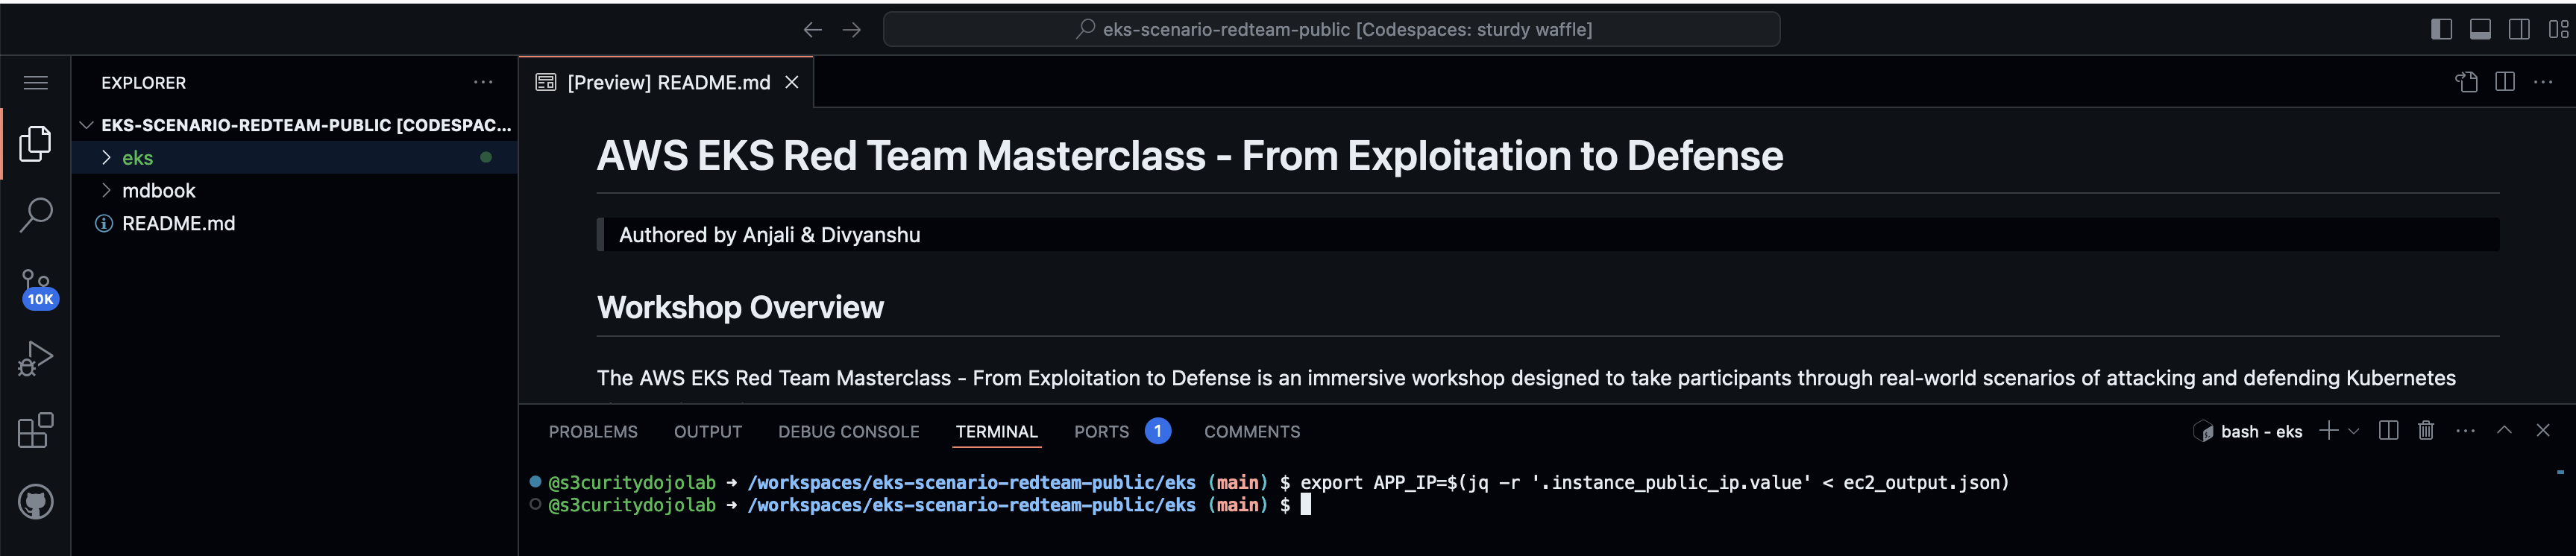Switch to the OUTPUT panel tab

(708, 432)
